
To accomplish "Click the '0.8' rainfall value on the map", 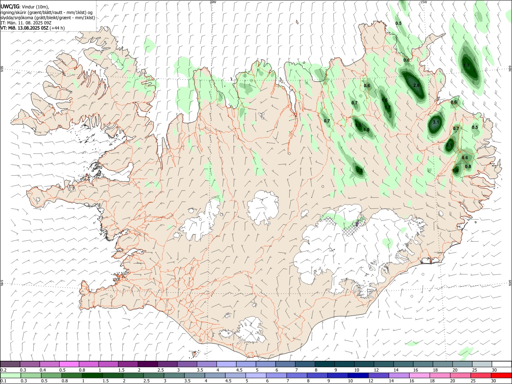I will [468, 167].
